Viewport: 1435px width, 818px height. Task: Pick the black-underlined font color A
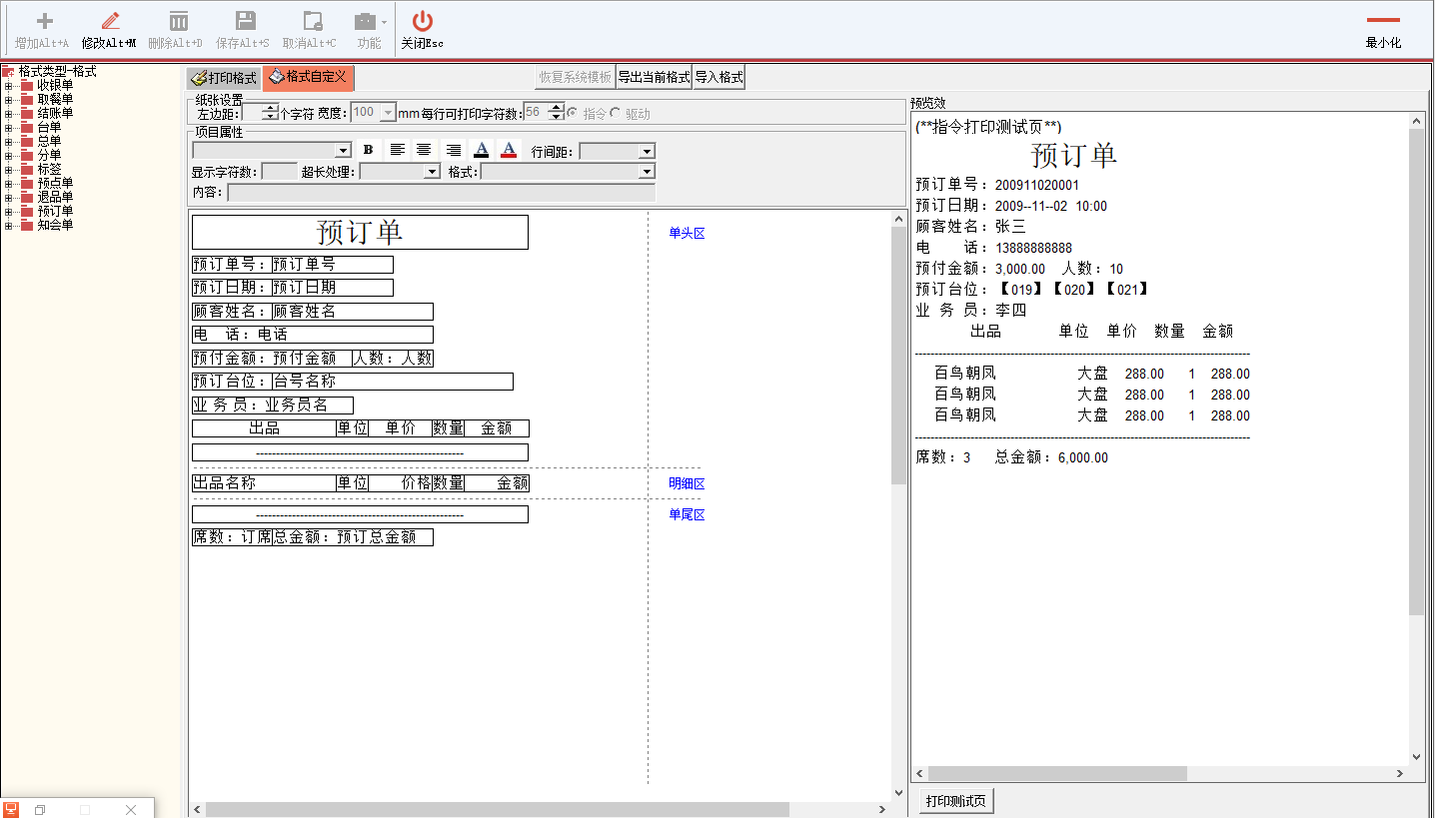pyautogui.click(x=482, y=150)
